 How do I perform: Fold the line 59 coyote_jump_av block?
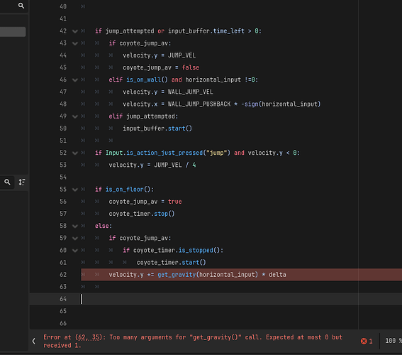(x=75, y=239)
